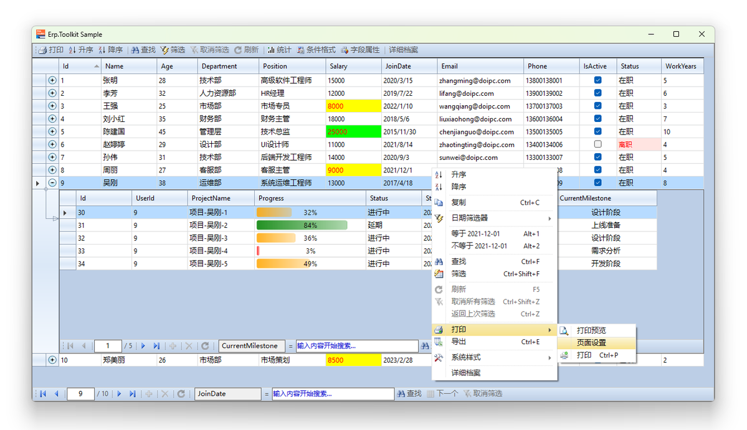Enable the IsActive checkbox for 赵婷婷
Image resolution: width=747 pixels, height=430 pixels.
point(596,144)
